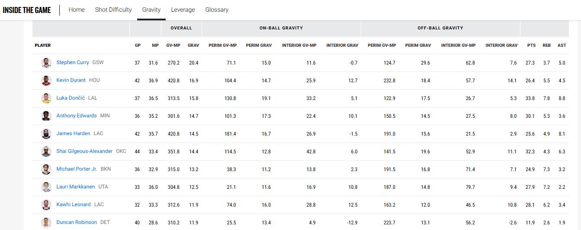Sort players by GP column header
The width and height of the screenshot is (581, 230).
(x=137, y=45)
